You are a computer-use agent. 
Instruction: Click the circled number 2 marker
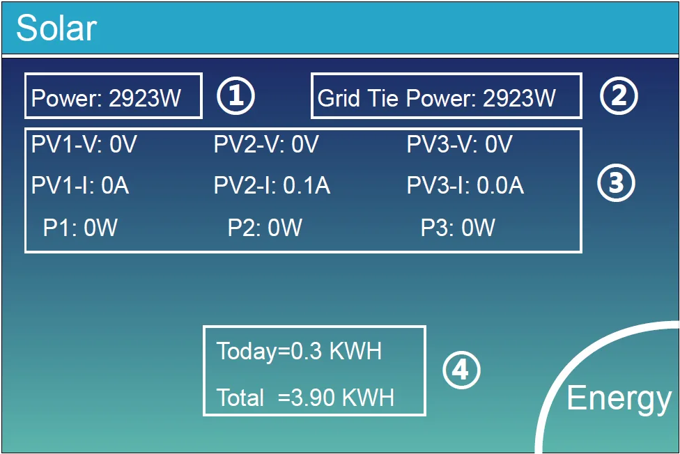click(x=619, y=96)
